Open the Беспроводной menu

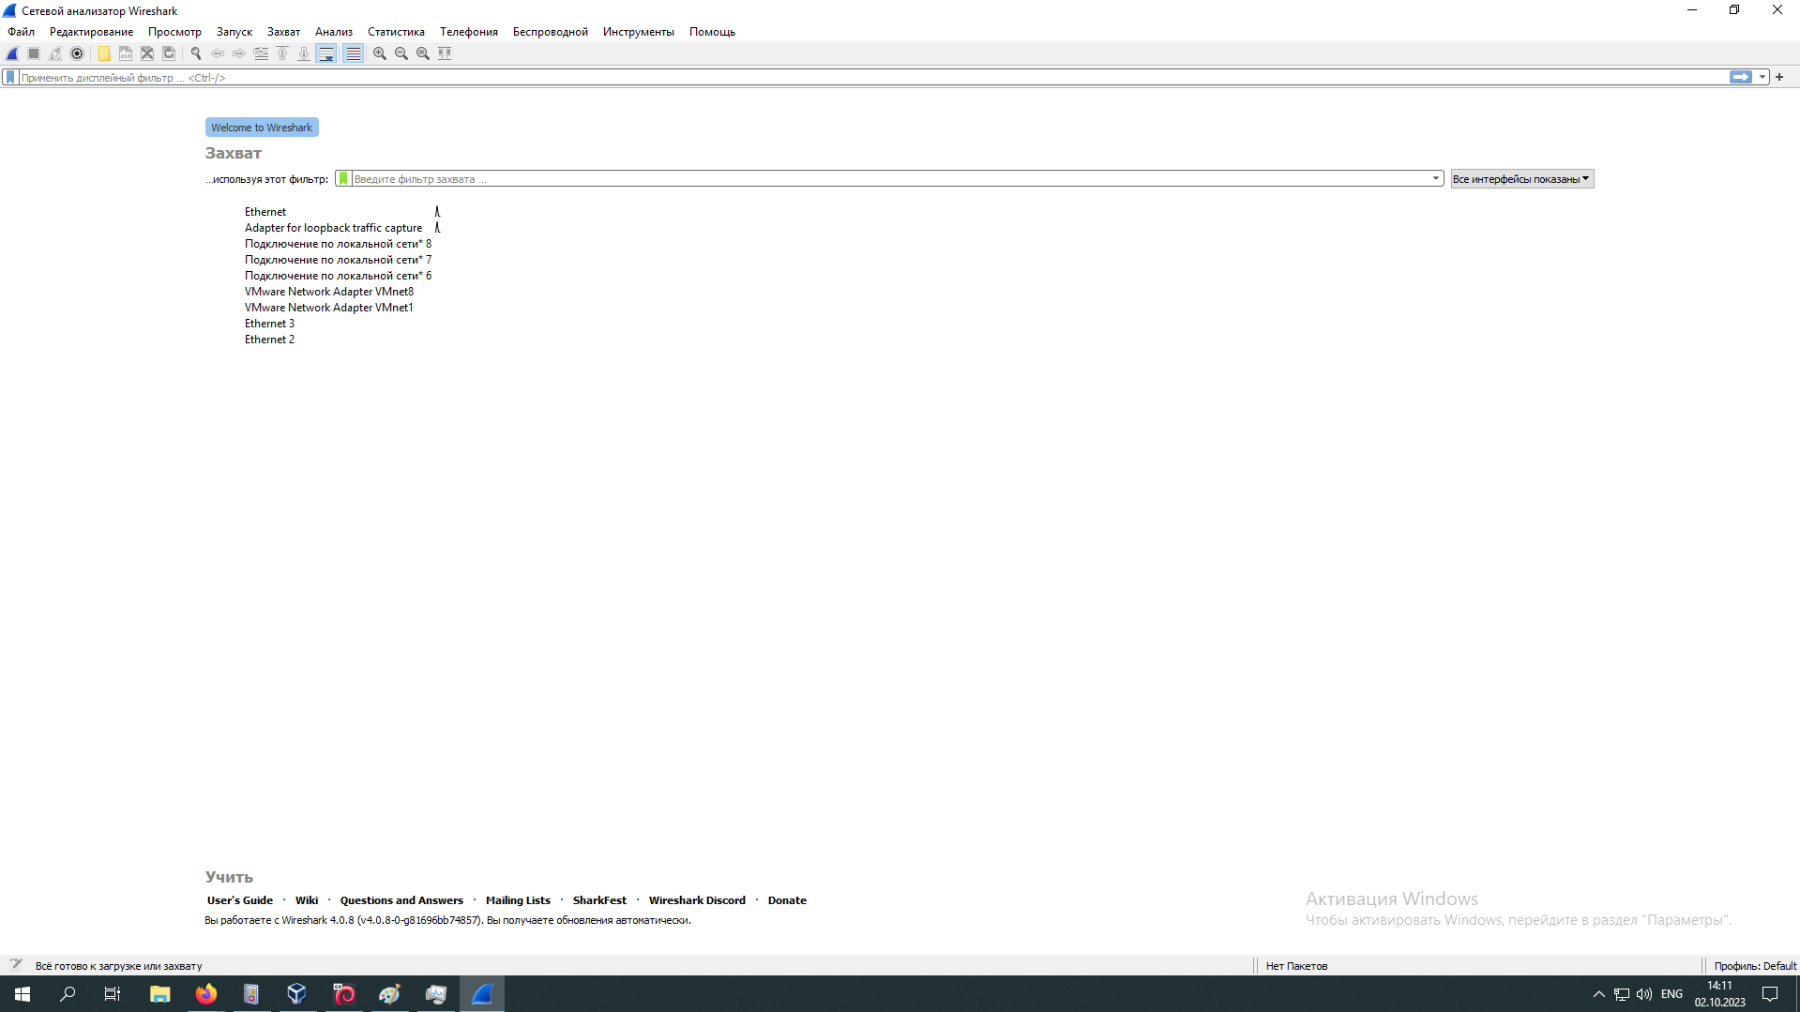pyautogui.click(x=551, y=32)
